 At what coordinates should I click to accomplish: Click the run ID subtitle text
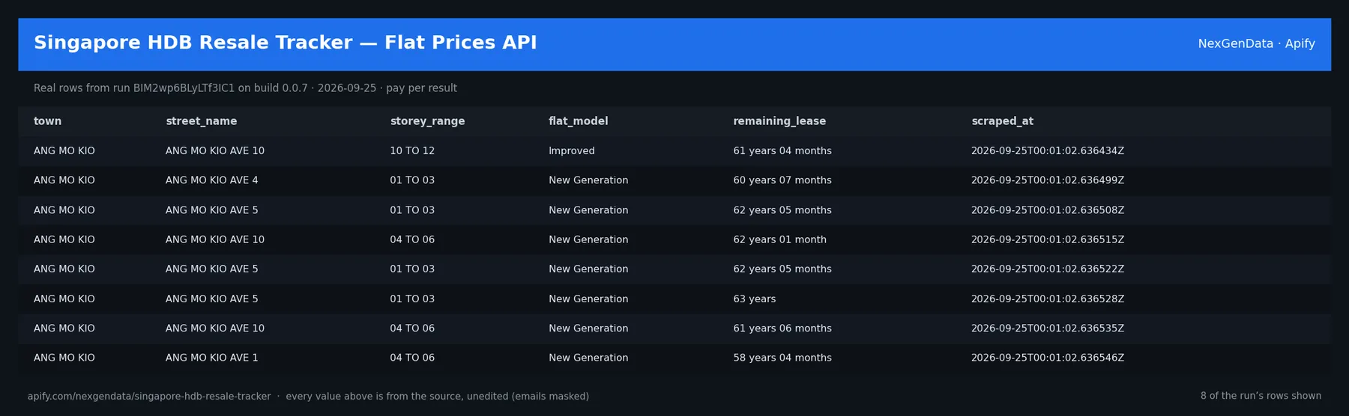click(245, 88)
